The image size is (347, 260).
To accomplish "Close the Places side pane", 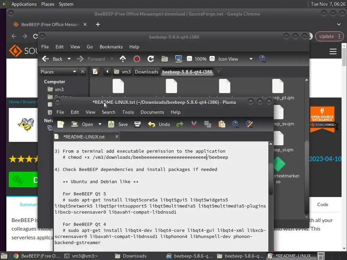I will 83,72.
